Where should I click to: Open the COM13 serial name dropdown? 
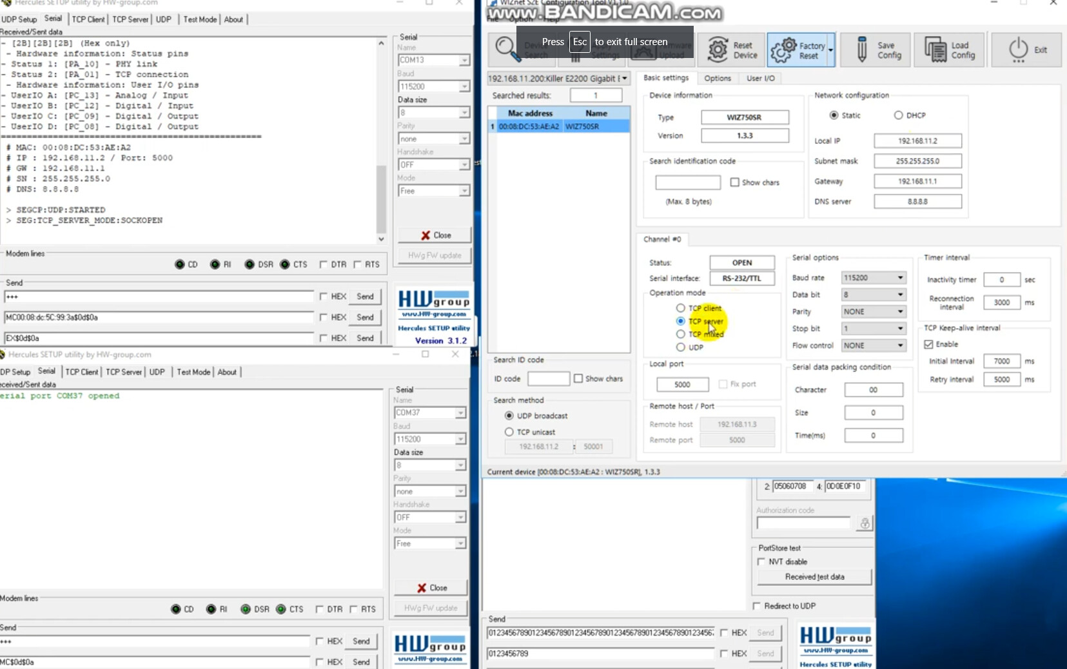point(464,60)
